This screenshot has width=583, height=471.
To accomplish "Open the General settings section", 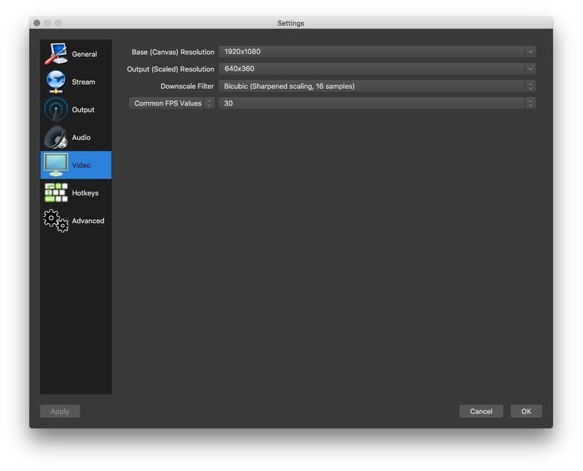I will point(85,54).
